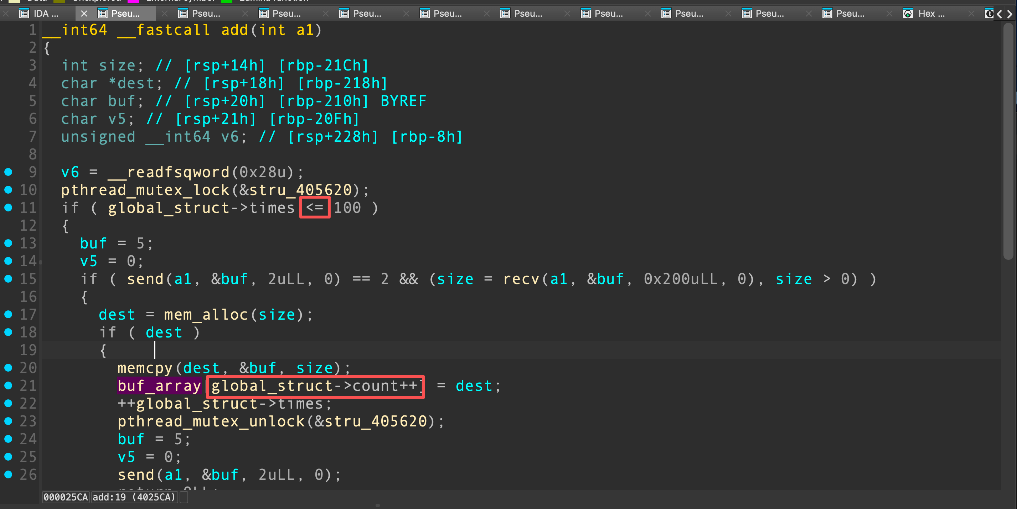Switch to the Hex View tab
This screenshot has height=509, width=1017.
[x=931, y=14]
